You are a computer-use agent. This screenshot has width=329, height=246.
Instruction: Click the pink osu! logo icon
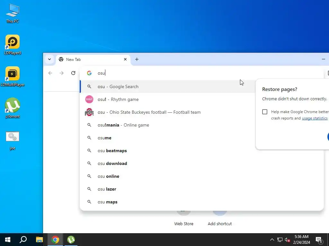pyautogui.click(x=89, y=99)
